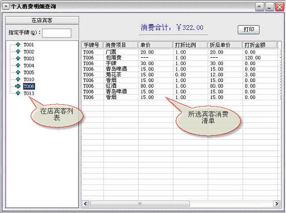The width and height of the screenshot is (286, 213).
Task: Click the 消费项目 column header
Action: (121, 45)
